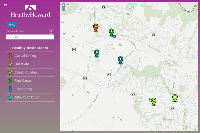Focus the address Search Box field
This screenshot has height=133, width=200.
(x=30, y=37)
